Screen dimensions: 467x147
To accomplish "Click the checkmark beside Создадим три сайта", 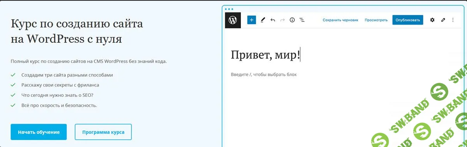I will coord(13,75).
